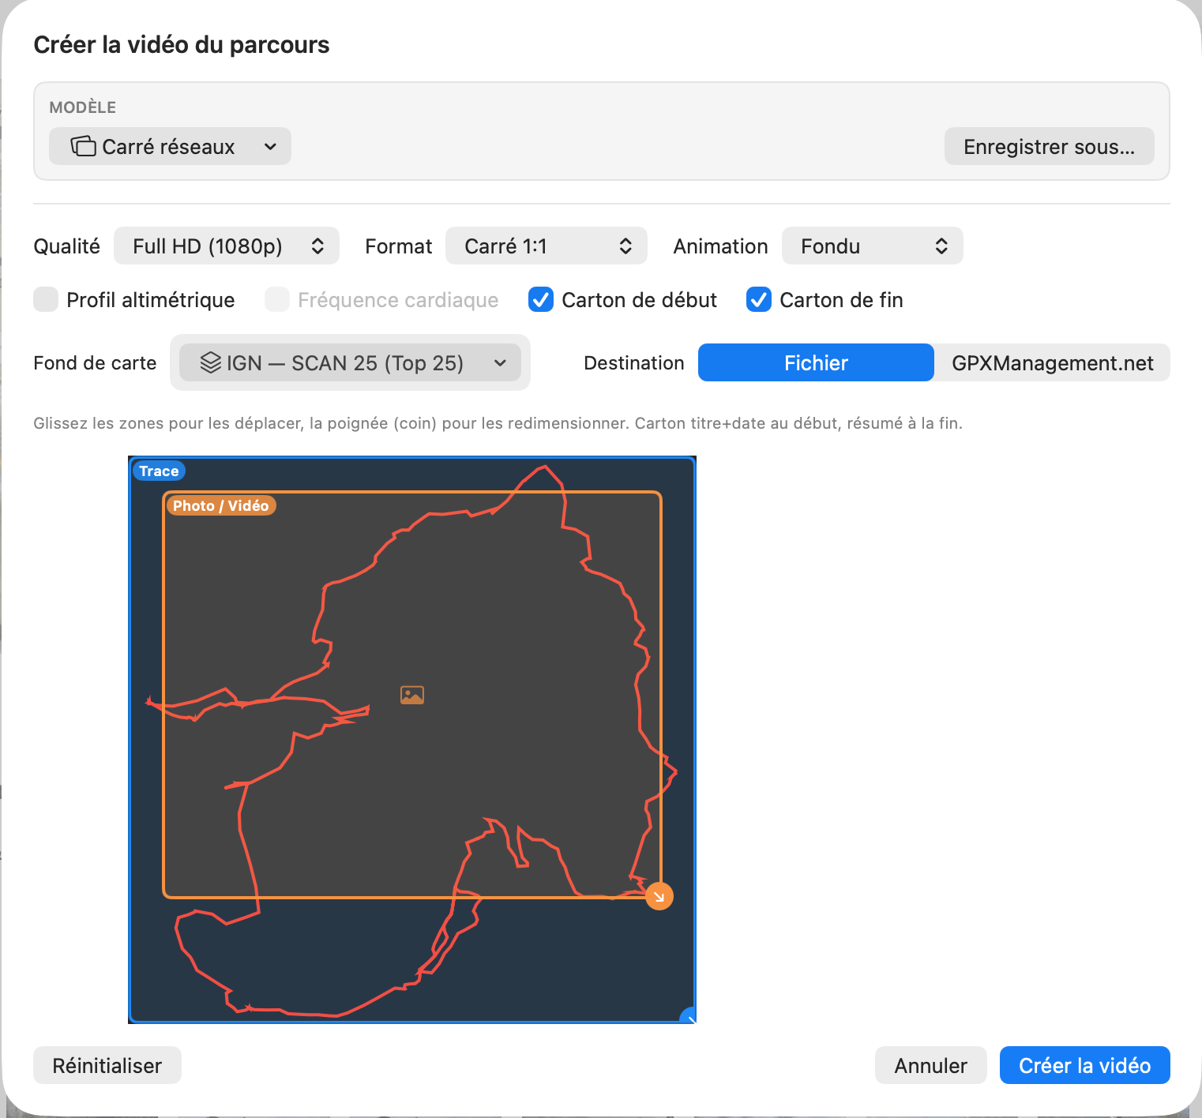Screen dimensions: 1202x1118
Task: Click the map layers icon in Fond de carte
Action: pyautogui.click(x=211, y=363)
